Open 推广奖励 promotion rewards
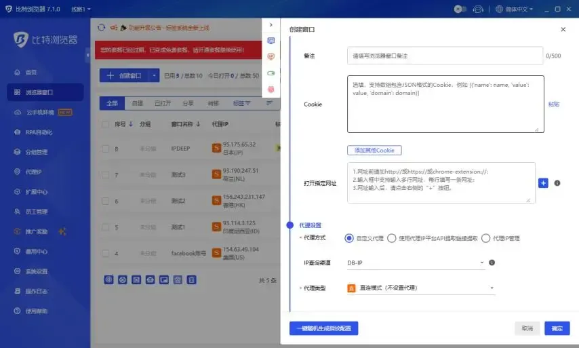This screenshot has width=579, height=348. pyautogui.click(x=31, y=231)
